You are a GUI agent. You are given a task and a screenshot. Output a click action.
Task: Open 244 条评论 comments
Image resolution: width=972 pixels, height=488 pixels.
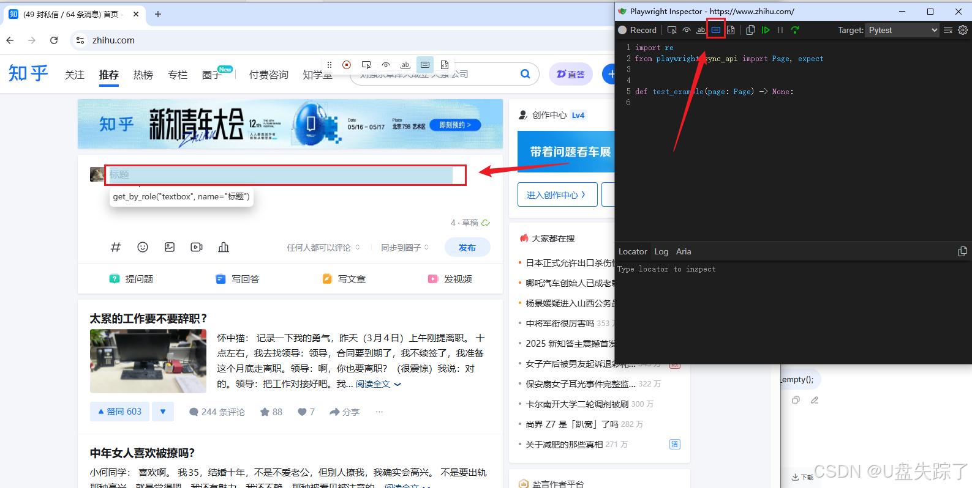tap(217, 412)
